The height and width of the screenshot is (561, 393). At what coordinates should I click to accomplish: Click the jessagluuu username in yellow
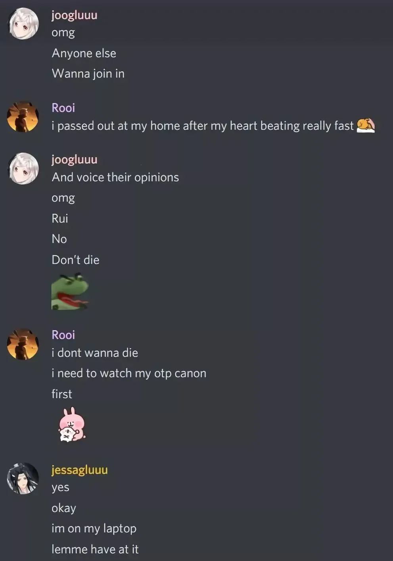click(80, 470)
